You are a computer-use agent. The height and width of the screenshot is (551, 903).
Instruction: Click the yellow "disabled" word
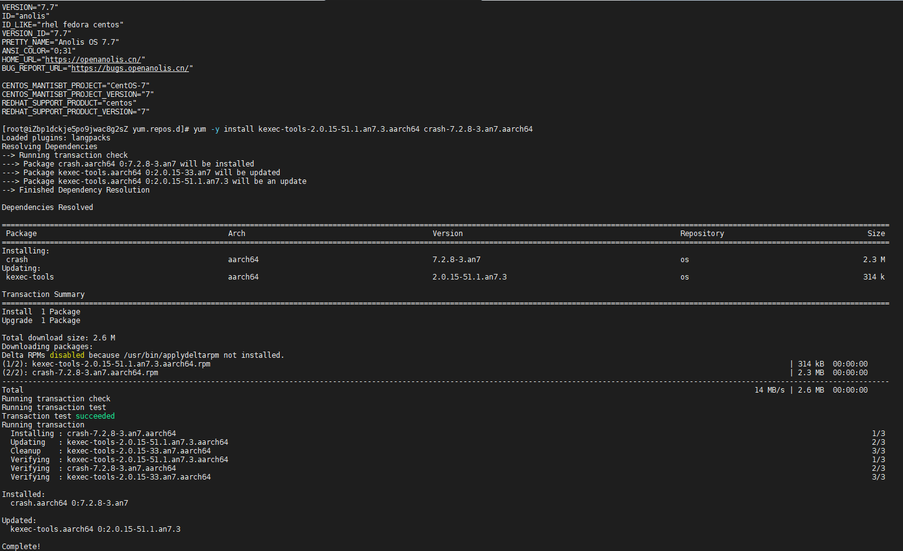click(x=66, y=355)
